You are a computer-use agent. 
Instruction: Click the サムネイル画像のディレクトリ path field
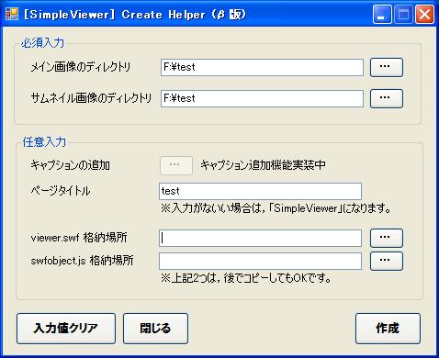coord(262,98)
